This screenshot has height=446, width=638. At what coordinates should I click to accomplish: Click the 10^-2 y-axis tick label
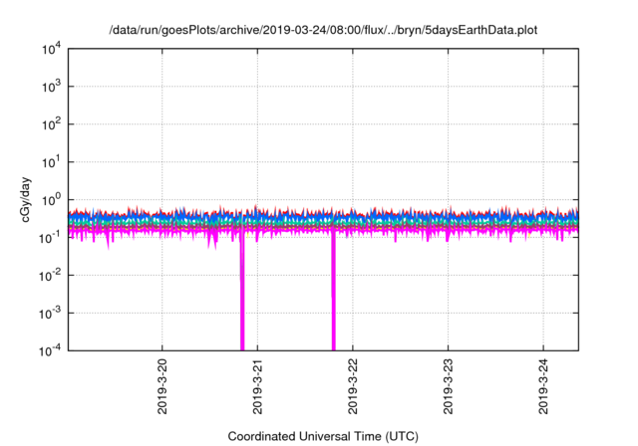(50, 276)
